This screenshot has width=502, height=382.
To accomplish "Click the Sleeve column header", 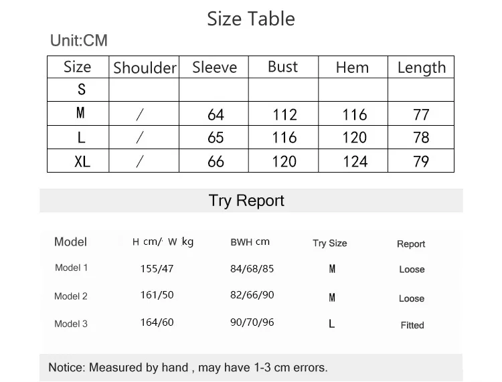I will 214,68.
